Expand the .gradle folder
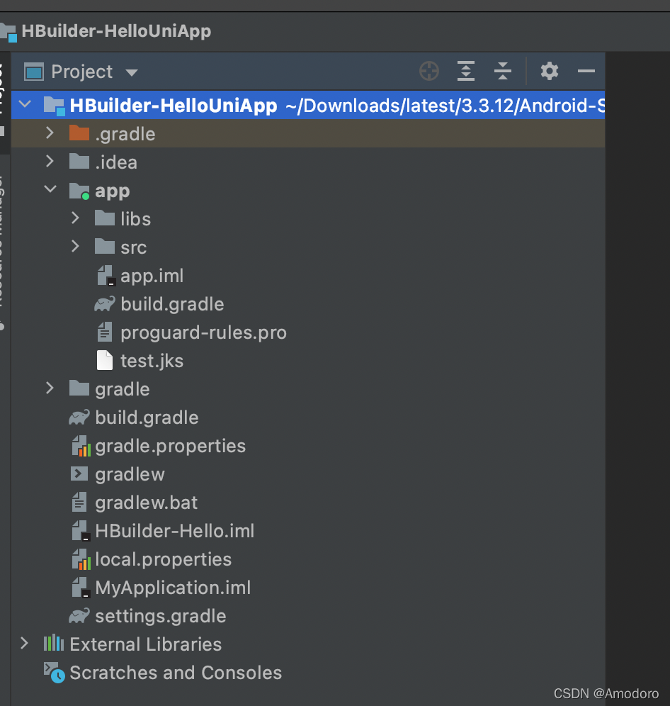 point(50,133)
